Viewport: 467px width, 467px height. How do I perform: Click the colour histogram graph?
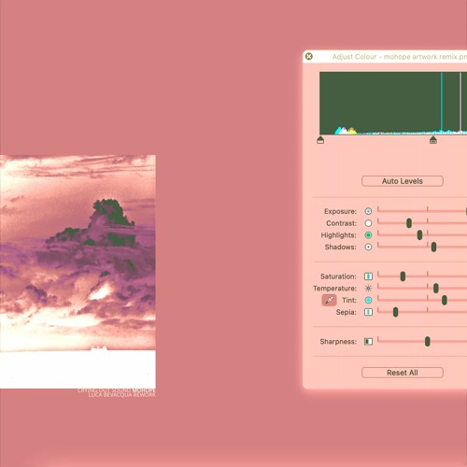point(393,104)
